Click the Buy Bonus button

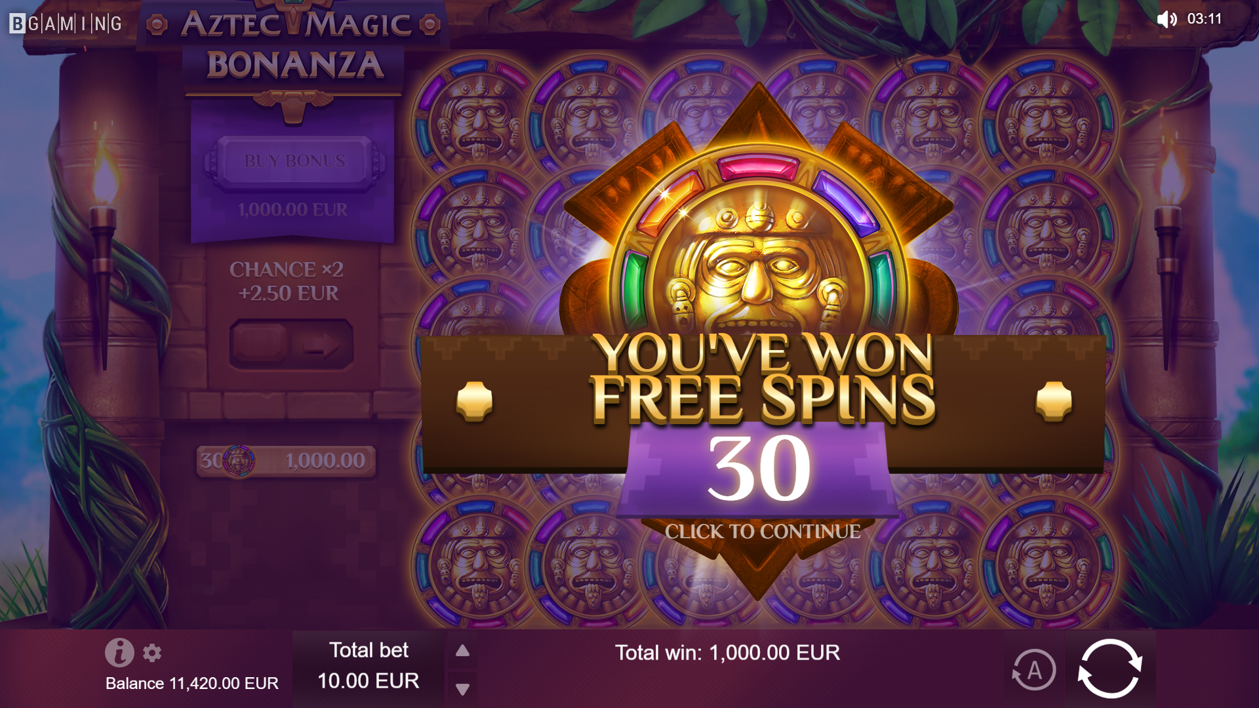[x=294, y=161]
